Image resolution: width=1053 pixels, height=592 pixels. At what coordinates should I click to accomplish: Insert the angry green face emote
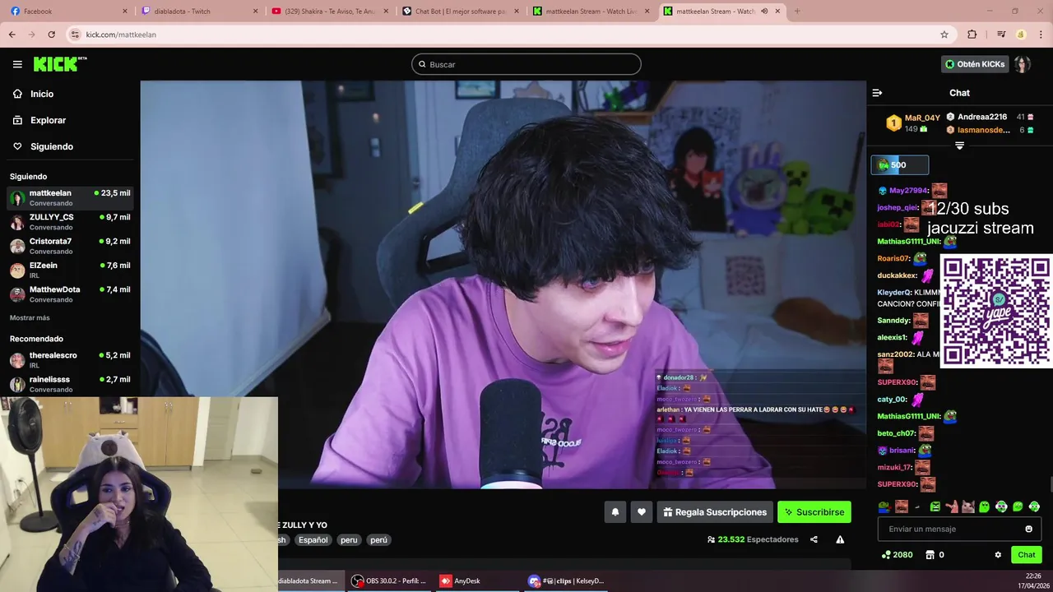coord(935,506)
